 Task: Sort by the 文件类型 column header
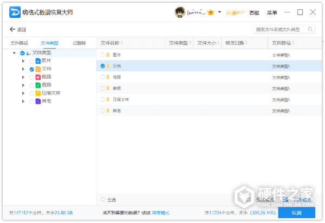click(179, 43)
